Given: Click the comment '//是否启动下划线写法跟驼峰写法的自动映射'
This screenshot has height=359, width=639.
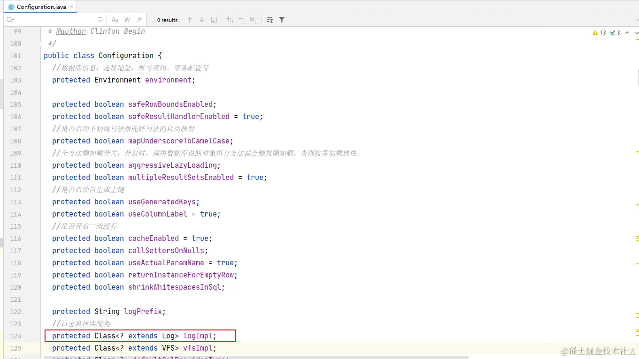Looking at the screenshot, I should click(x=123, y=128).
